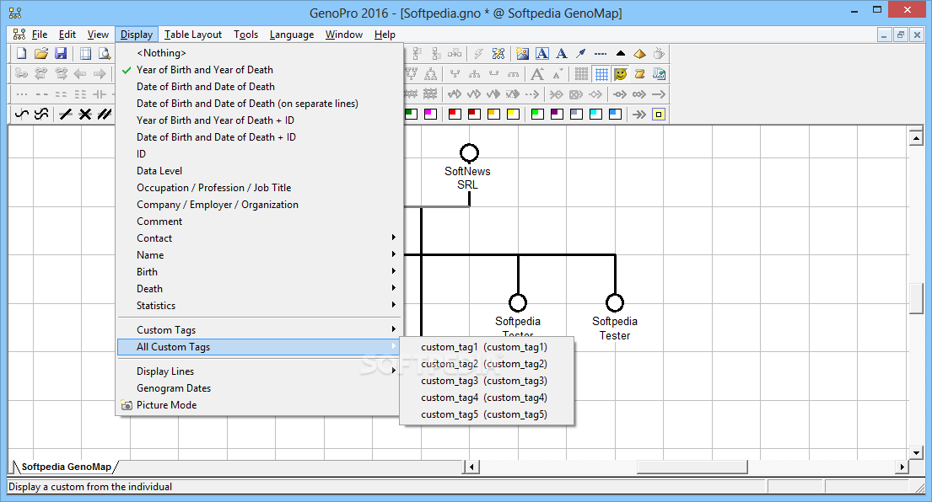932x502 pixels.
Task: Expand the Contact submenu
Action: coord(260,238)
